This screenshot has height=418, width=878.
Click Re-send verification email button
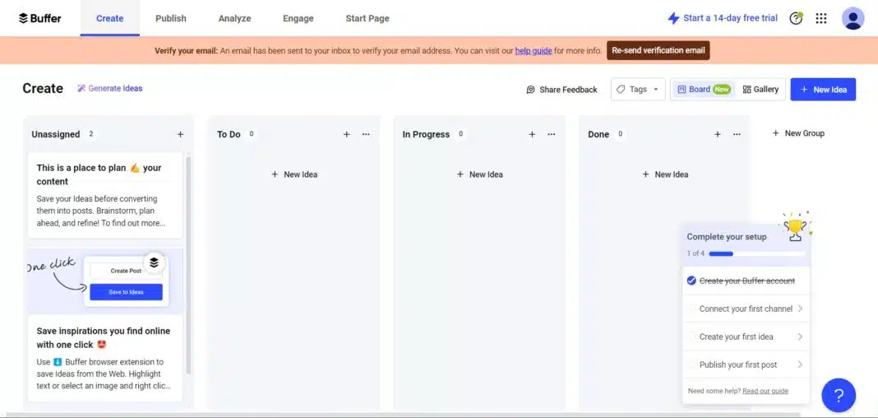(658, 50)
